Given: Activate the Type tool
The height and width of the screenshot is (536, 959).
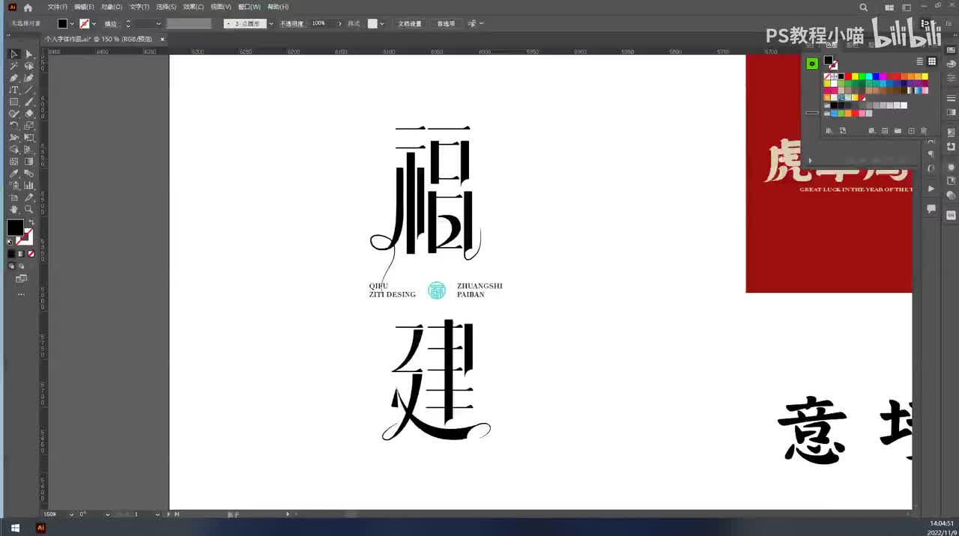Looking at the screenshot, I should point(13,90).
